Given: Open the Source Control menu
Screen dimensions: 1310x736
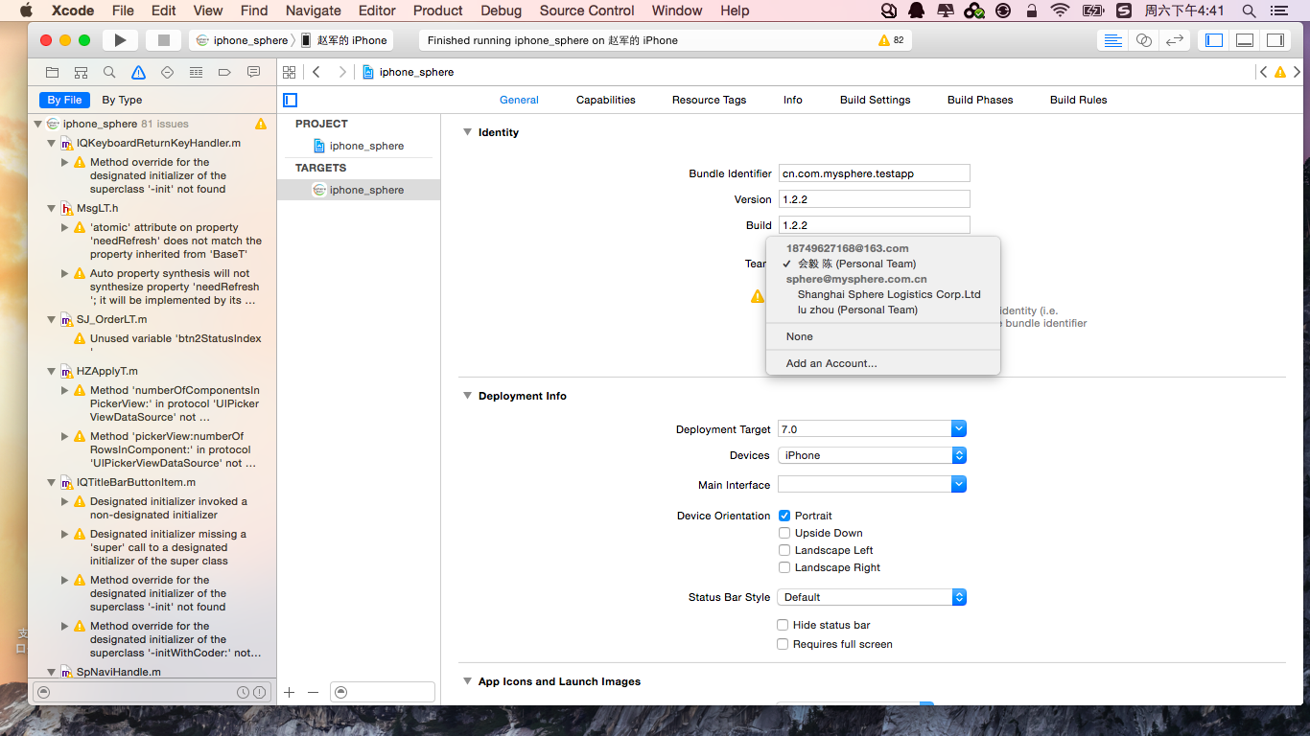Looking at the screenshot, I should click(587, 11).
